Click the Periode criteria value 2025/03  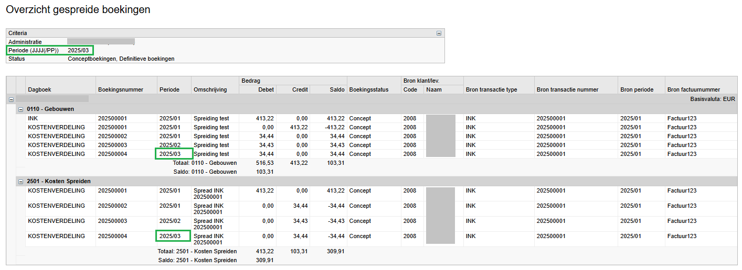pyautogui.click(x=79, y=50)
